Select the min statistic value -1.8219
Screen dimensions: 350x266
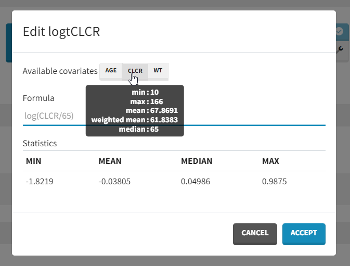(x=40, y=182)
